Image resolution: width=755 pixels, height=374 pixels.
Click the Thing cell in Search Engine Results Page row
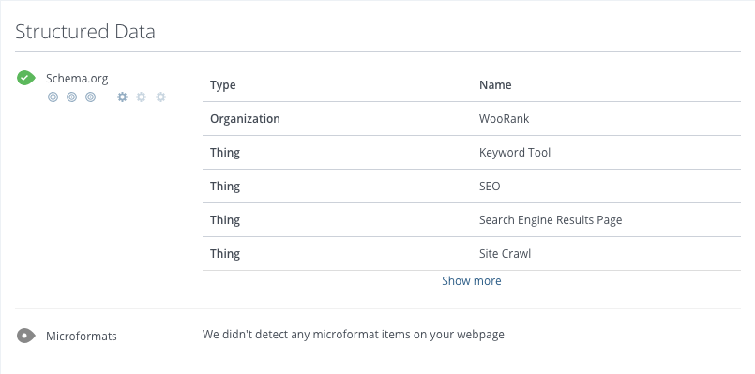pos(225,220)
